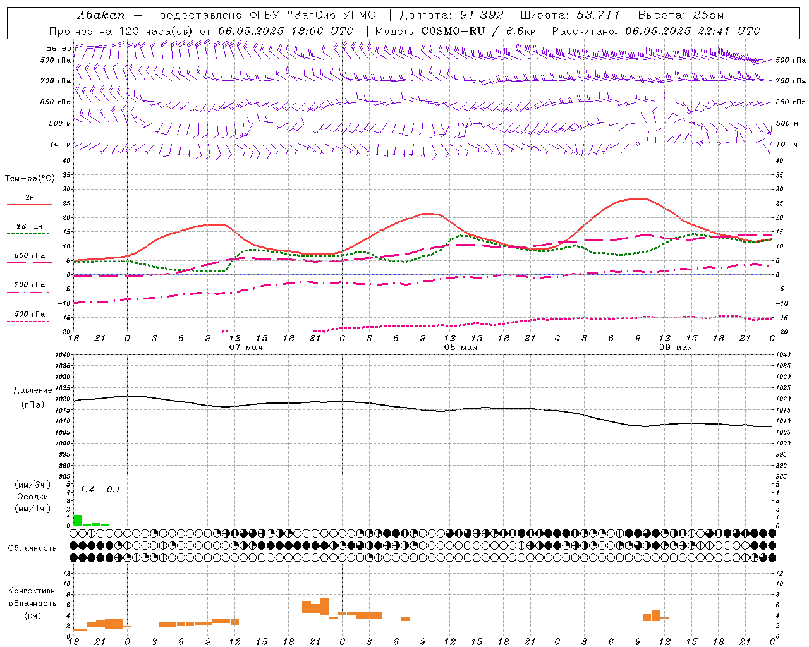This screenshot has width=809, height=647.
Task: Click the station name Abakan in header
Action: [x=101, y=15]
